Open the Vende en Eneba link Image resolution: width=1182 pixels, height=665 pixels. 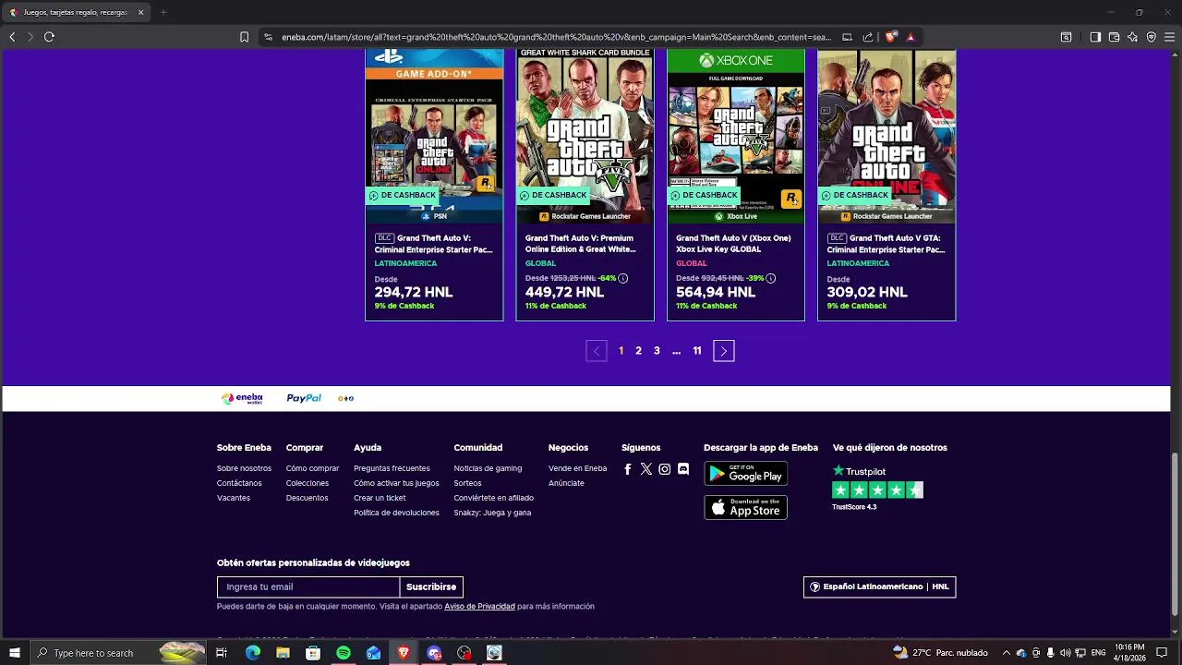[577, 468]
